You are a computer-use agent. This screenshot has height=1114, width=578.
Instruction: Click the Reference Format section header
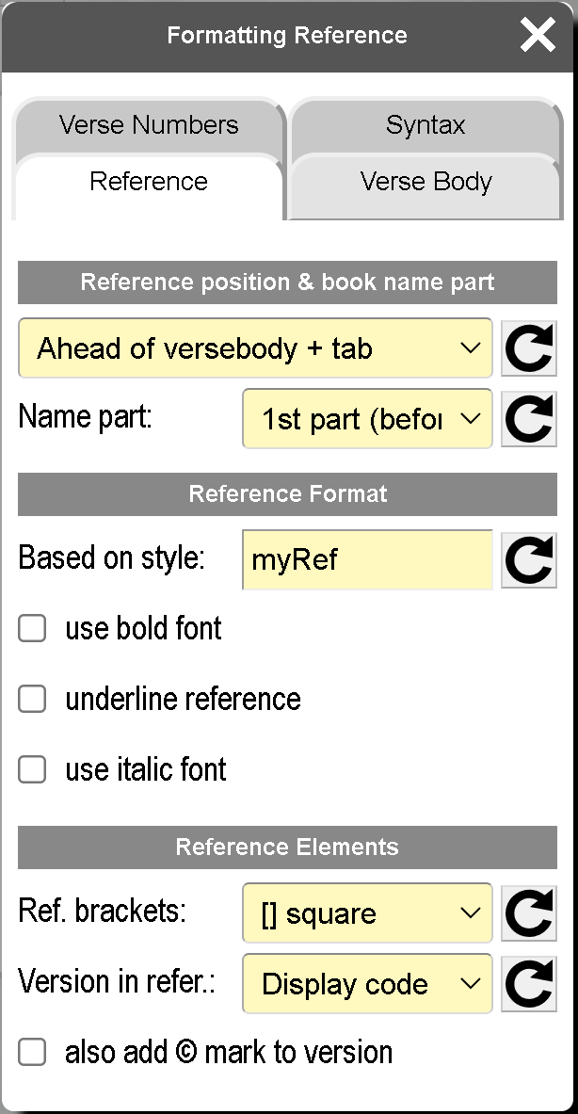point(287,493)
